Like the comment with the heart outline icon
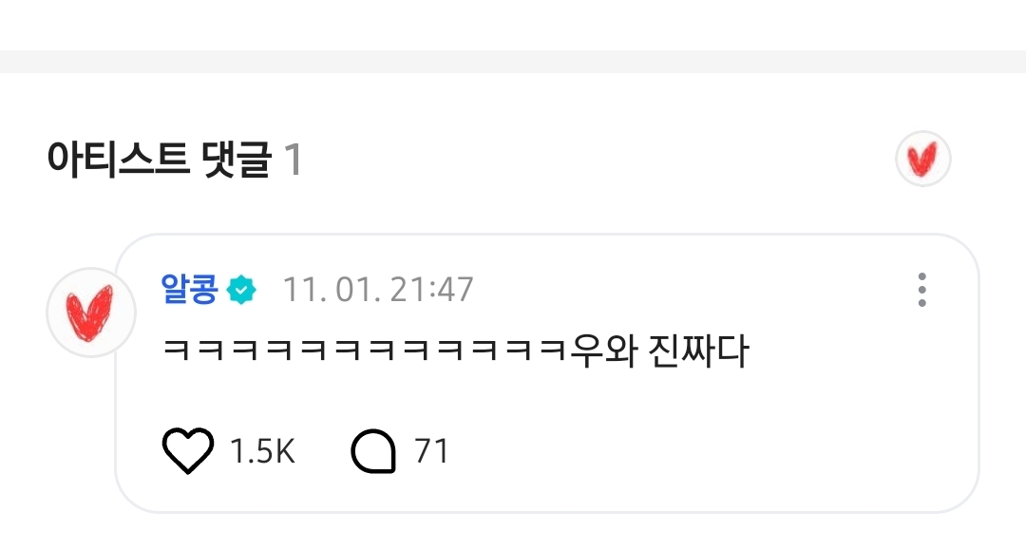Image resolution: width=1026 pixels, height=550 pixels. (188, 450)
